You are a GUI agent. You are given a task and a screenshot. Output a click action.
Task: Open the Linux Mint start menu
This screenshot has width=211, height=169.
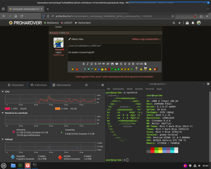pos(4,166)
